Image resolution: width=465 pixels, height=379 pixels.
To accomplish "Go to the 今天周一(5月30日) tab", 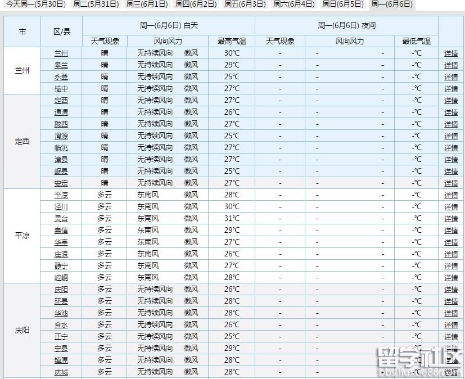I will pyautogui.click(x=35, y=4).
